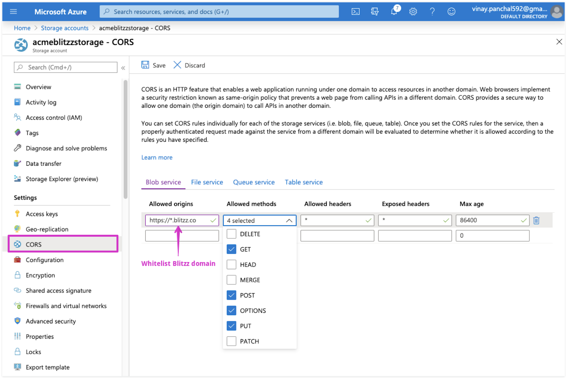Open the Help question mark icon
567x379 pixels.
[432, 12]
